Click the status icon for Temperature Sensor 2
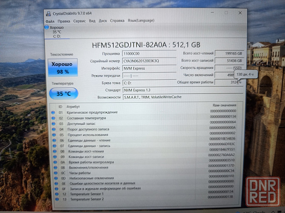285x213 pixels. [x=53, y=199]
